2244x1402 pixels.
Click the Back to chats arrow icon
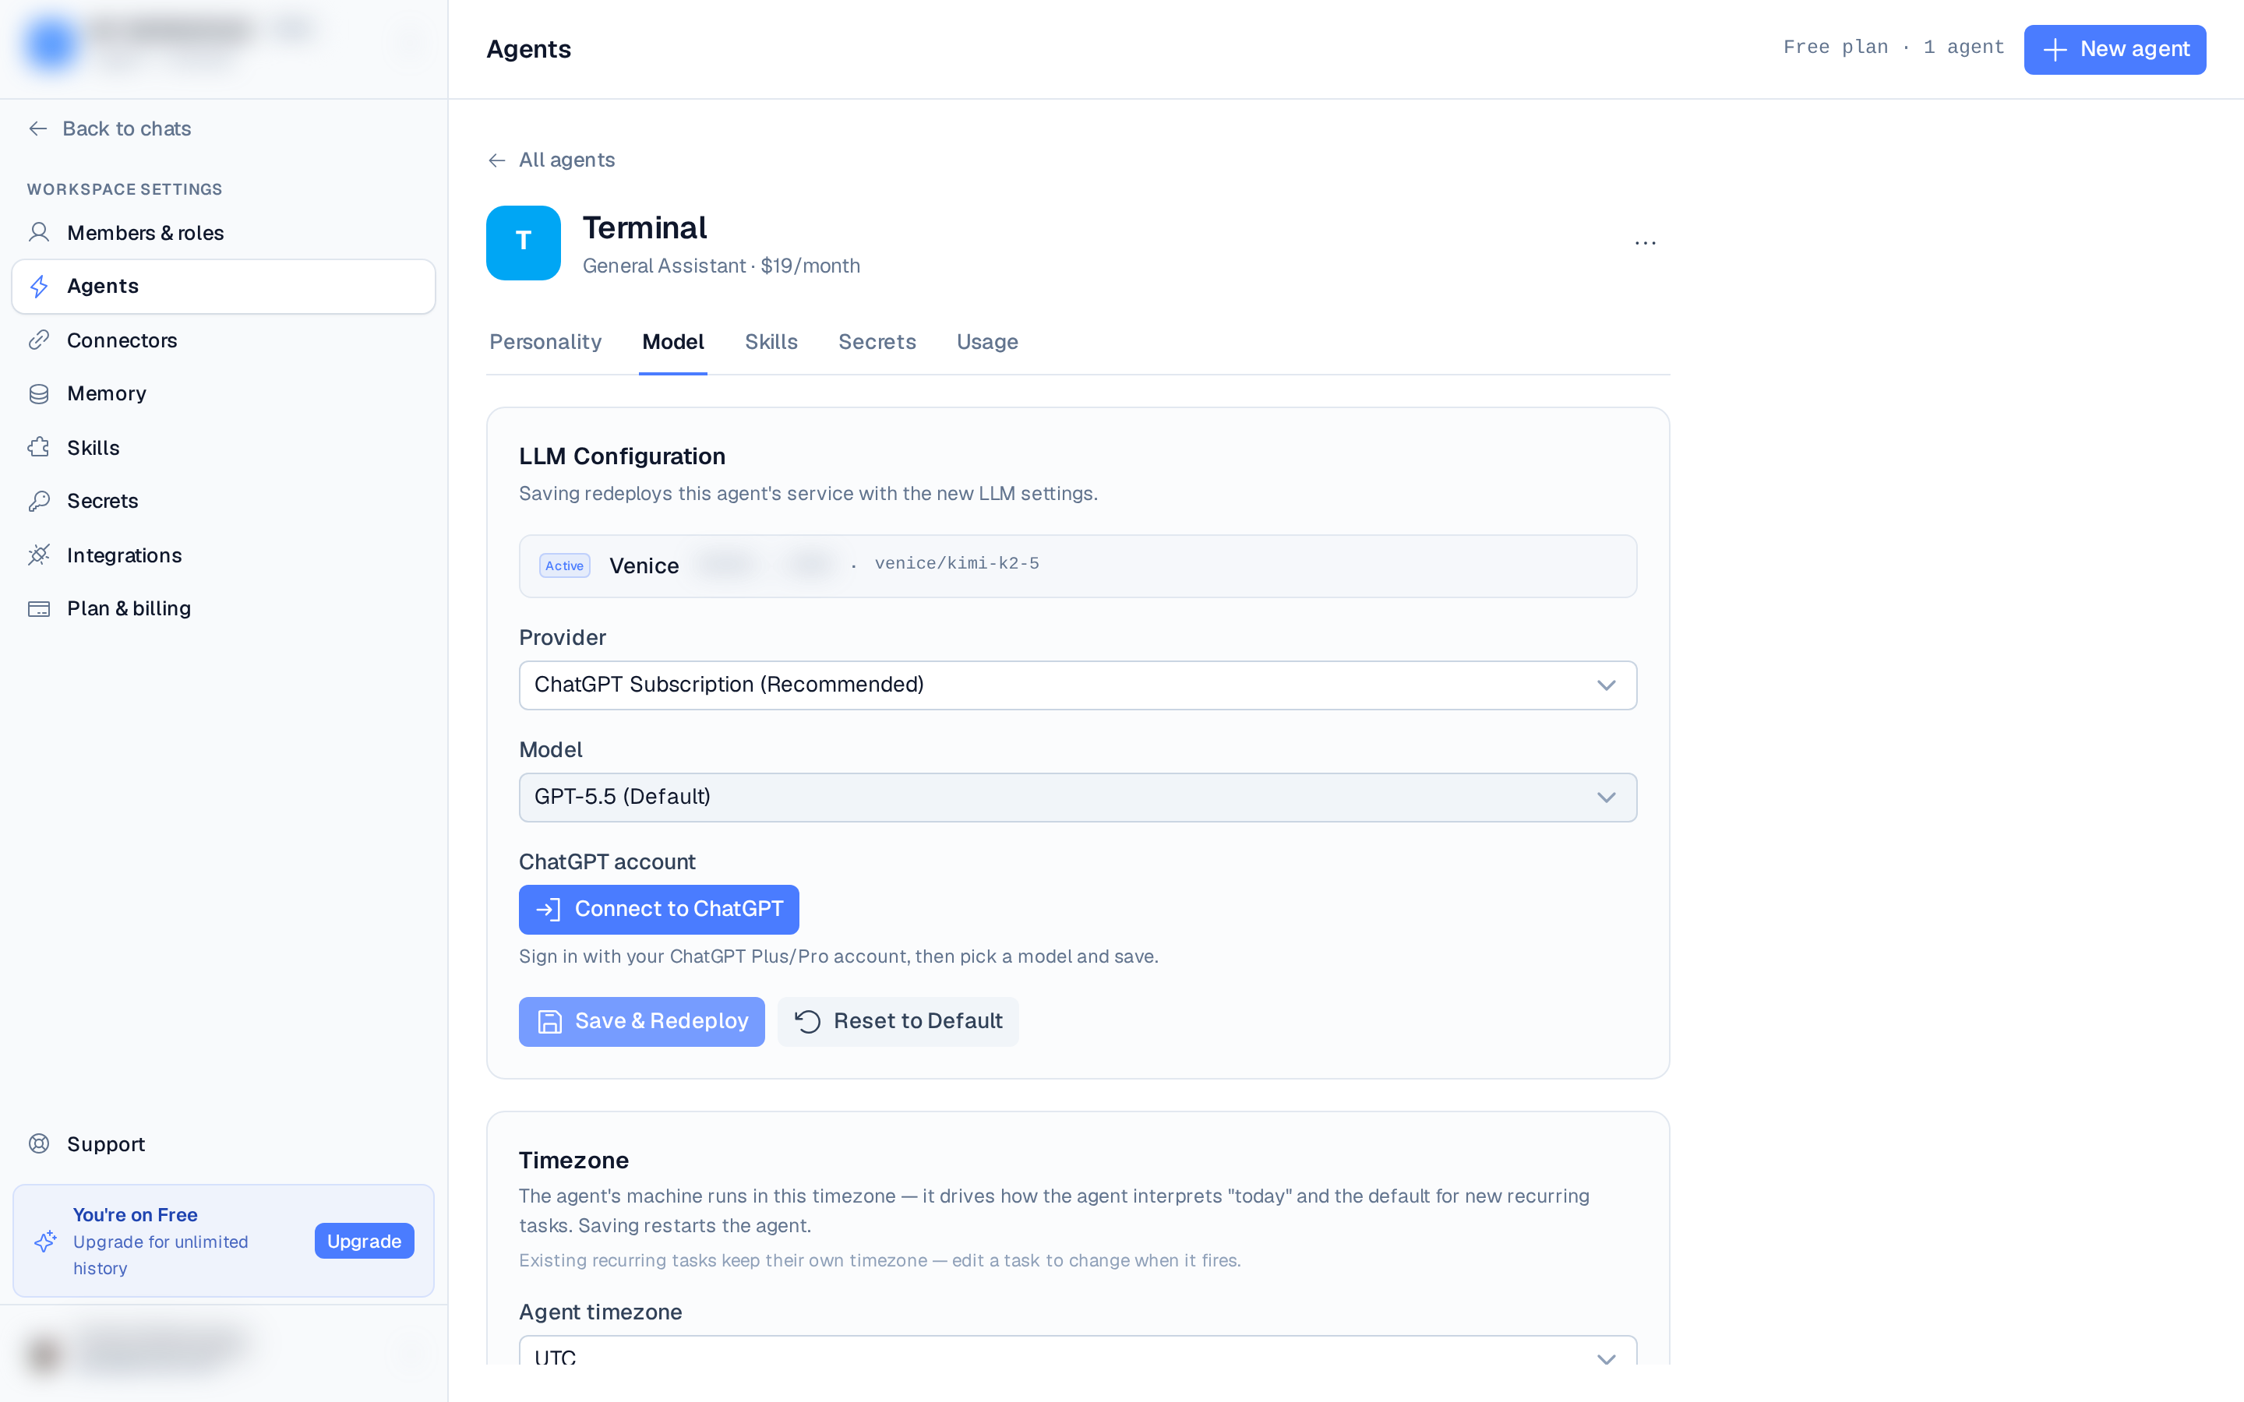38,129
